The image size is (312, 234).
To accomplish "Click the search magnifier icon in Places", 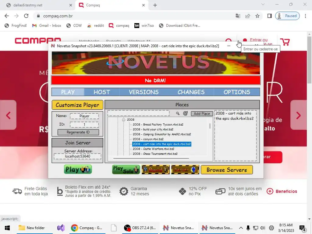I will click(x=178, y=113).
